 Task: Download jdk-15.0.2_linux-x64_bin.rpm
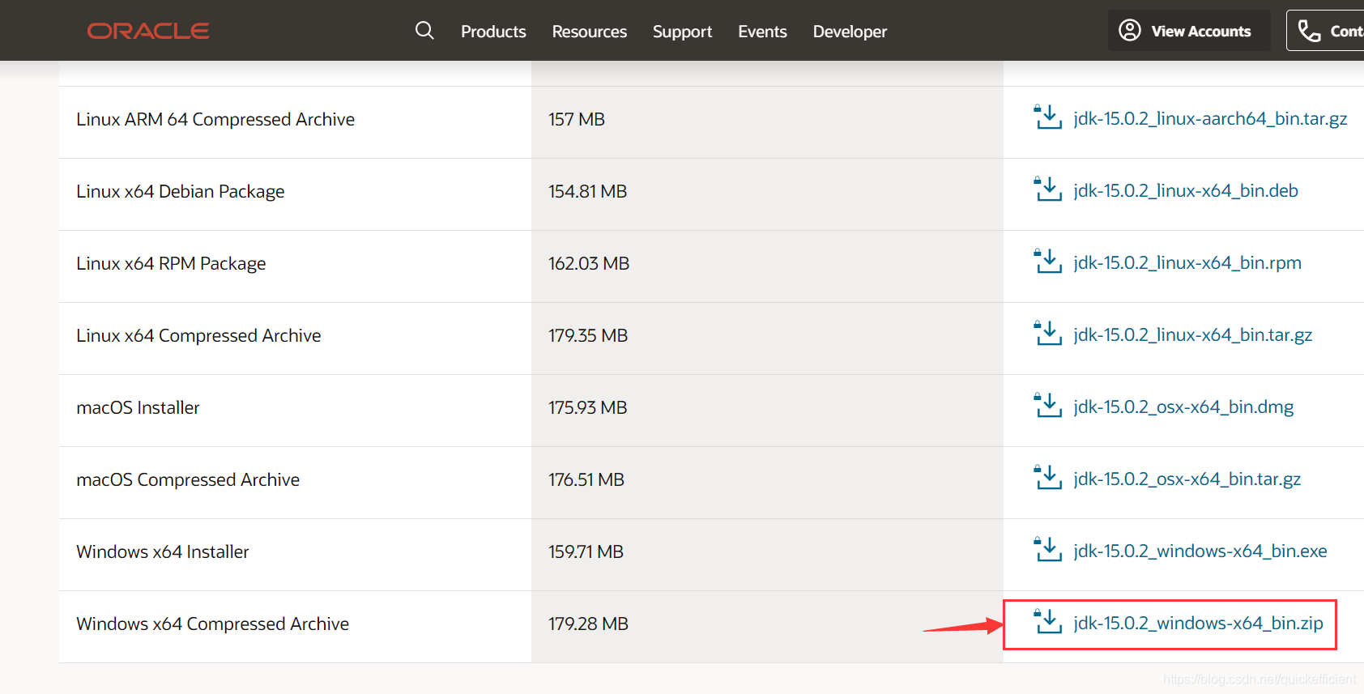(1187, 262)
